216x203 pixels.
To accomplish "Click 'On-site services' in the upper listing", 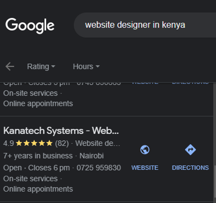I will click(31, 93).
